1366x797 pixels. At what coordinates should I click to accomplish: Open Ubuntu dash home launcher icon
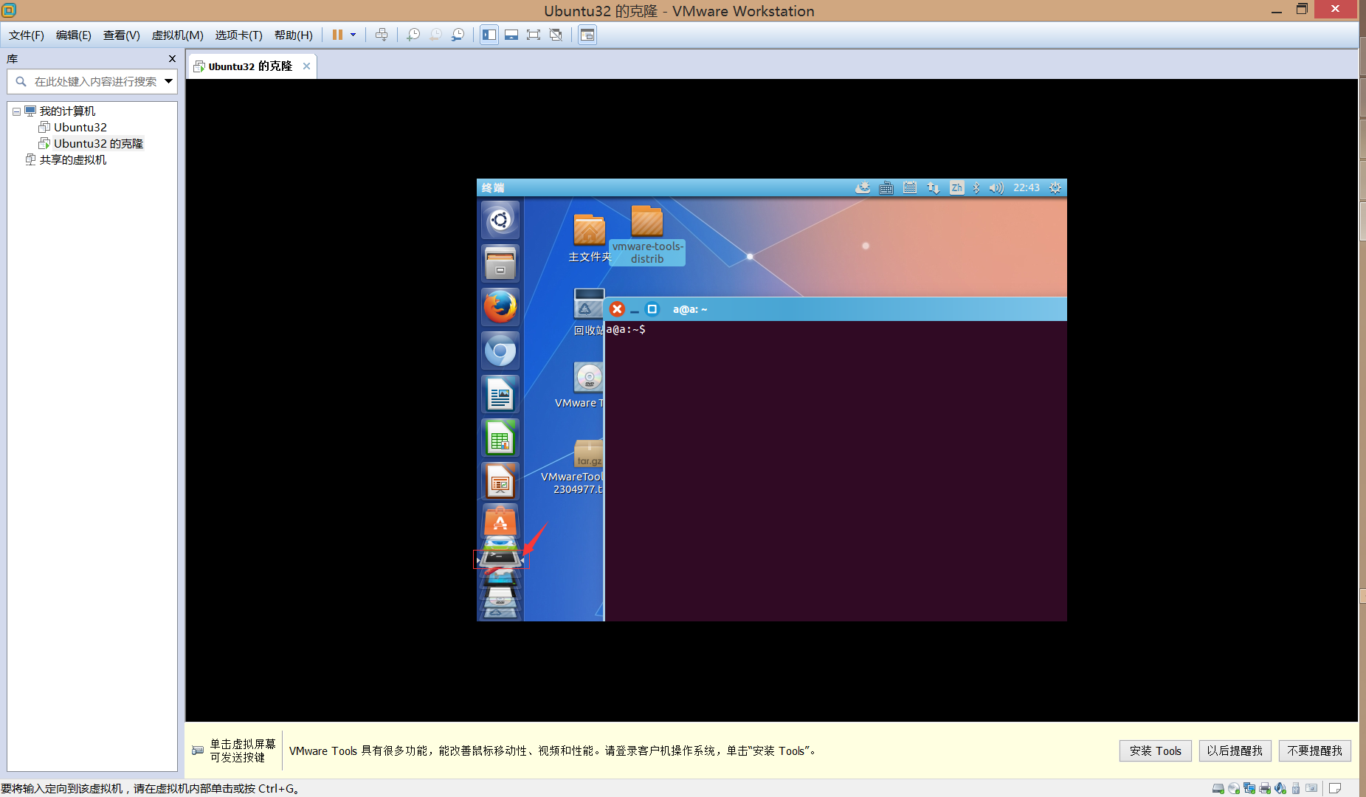500,220
